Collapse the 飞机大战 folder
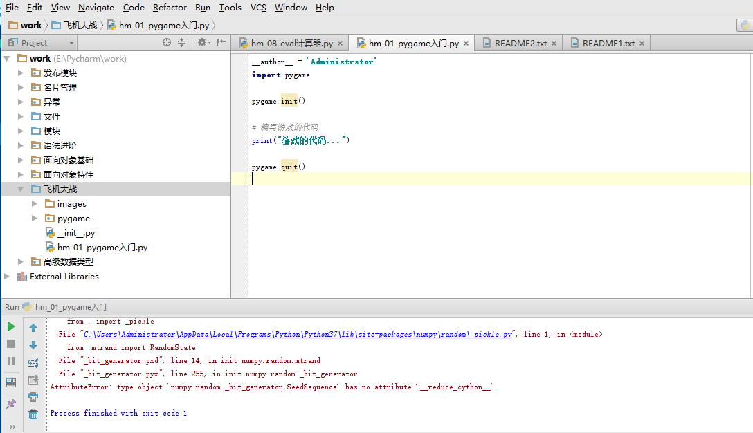This screenshot has width=753, height=433. click(x=20, y=189)
